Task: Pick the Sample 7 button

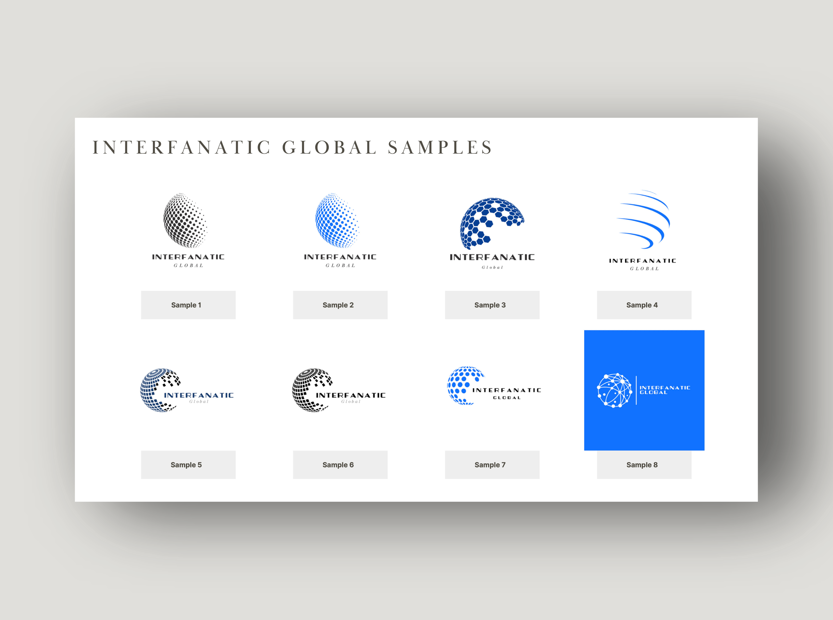Action: 492,464
